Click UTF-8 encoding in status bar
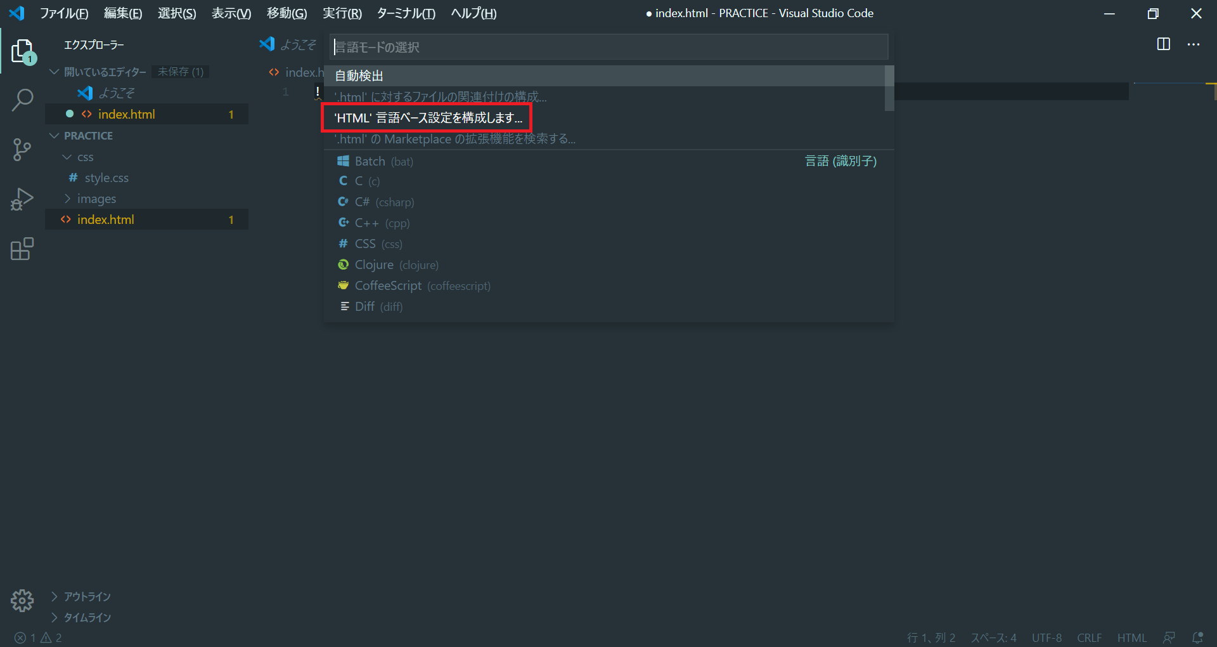 1046,637
